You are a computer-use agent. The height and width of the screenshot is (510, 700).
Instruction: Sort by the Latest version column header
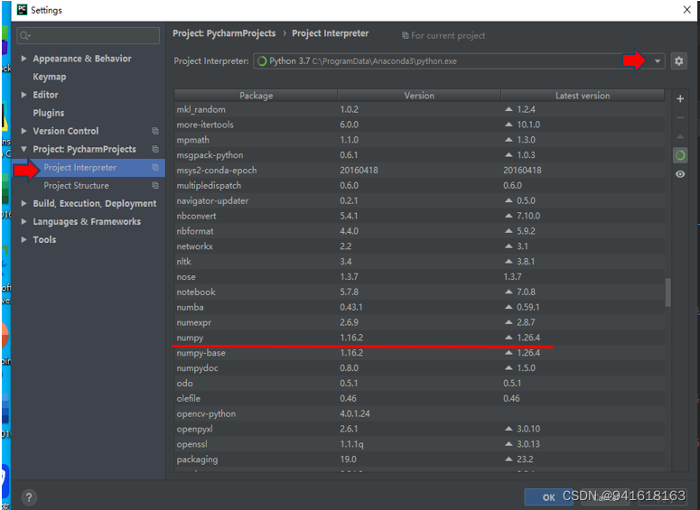tap(583, 96)
